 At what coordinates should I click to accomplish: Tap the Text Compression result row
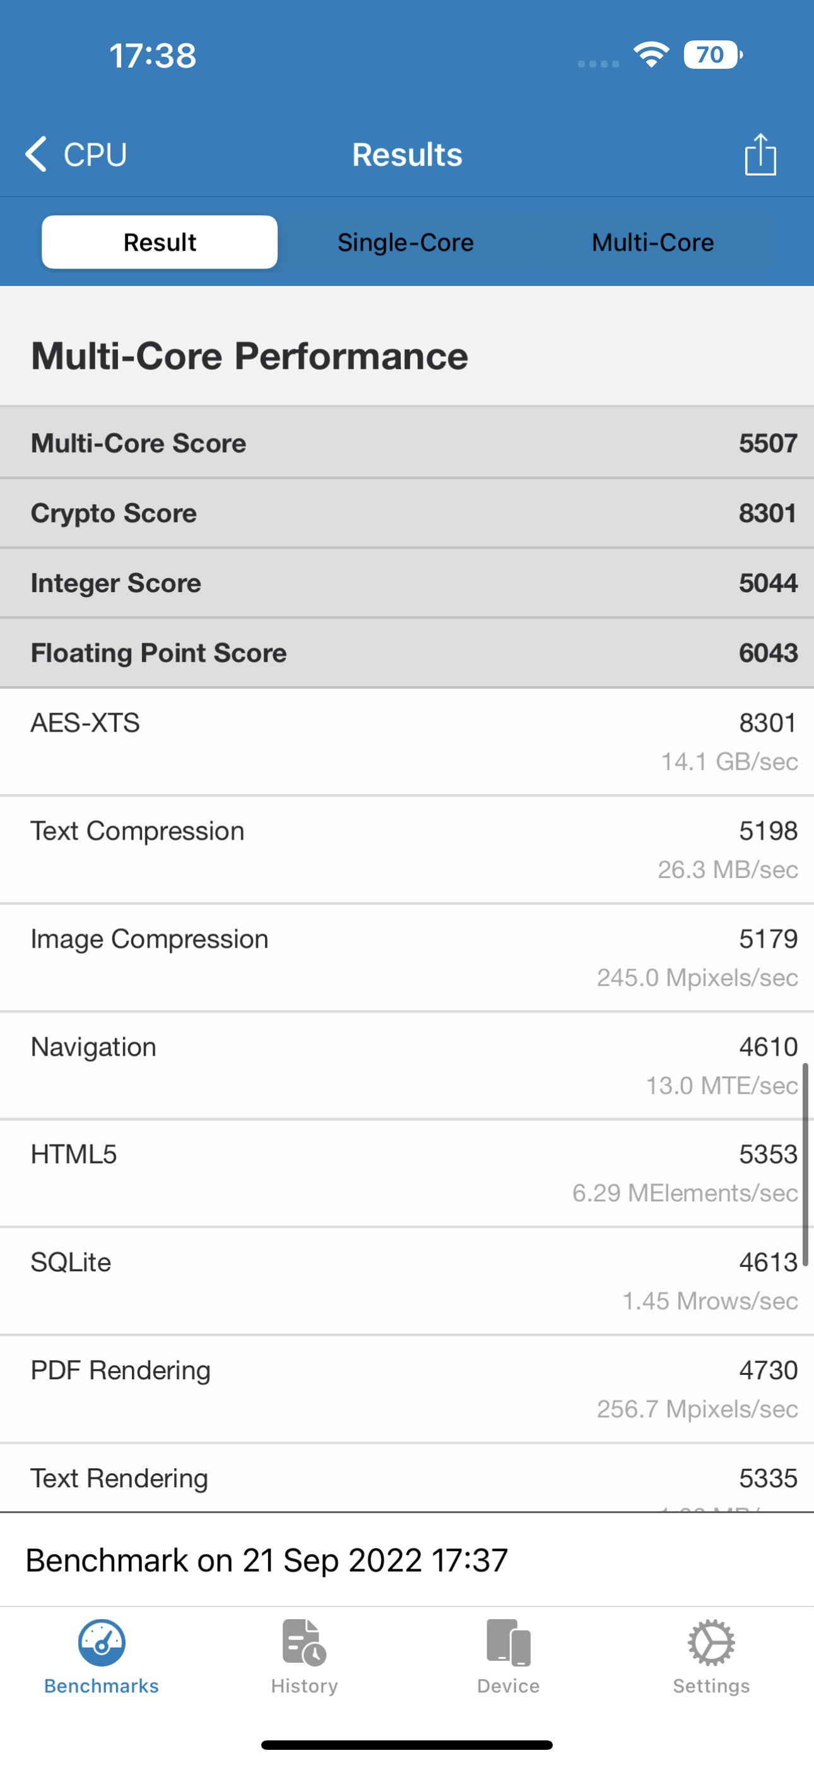[407, 850]
